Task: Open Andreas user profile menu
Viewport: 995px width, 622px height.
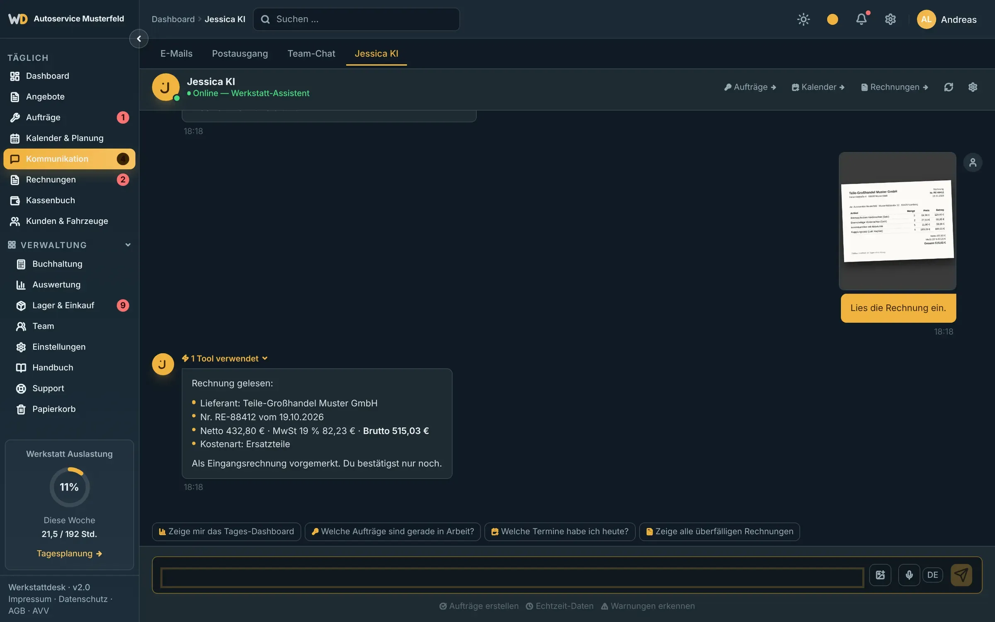Action: click(x=947, y=19)
